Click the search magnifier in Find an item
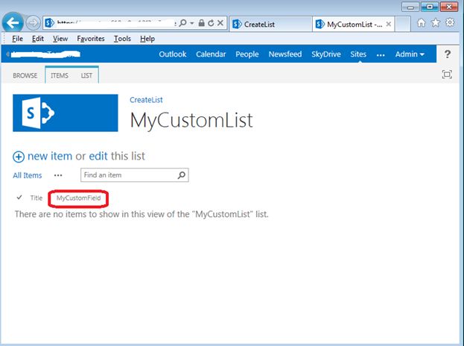The height and width of the screenshot is (346, 464). [182, 175]
